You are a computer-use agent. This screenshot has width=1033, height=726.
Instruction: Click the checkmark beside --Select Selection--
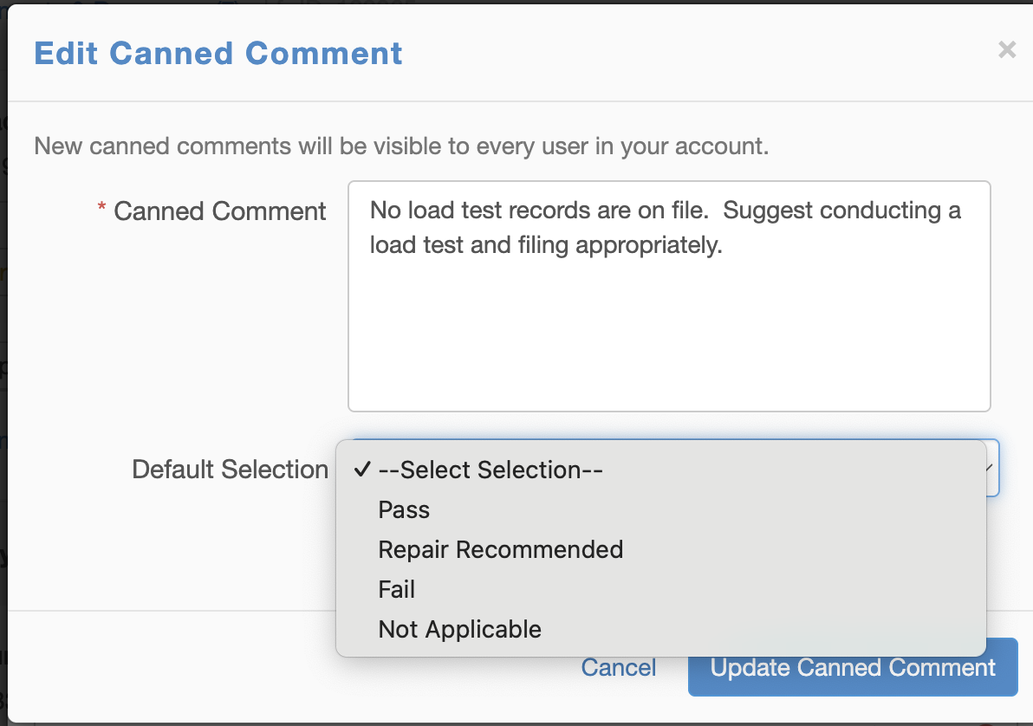(363, 470)
